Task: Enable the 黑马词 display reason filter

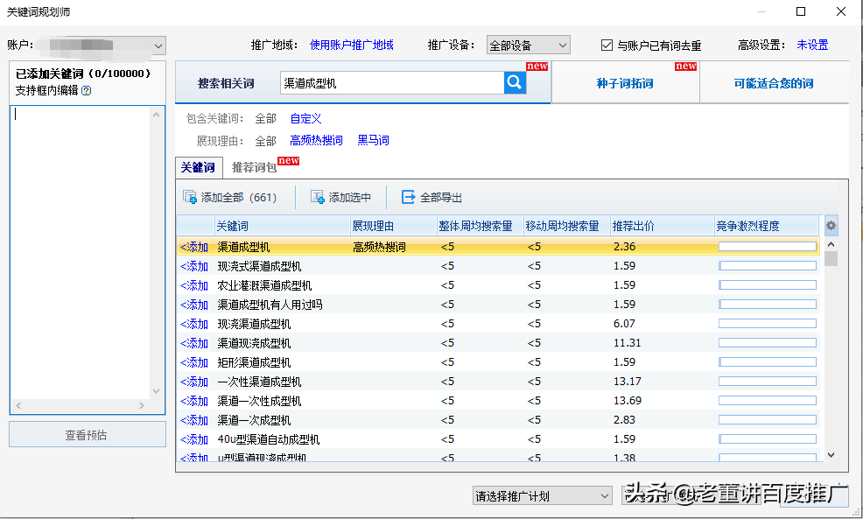Action: (x=373, y=139)
